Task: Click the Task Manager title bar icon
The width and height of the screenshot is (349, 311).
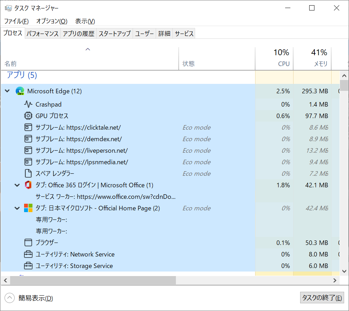Action: click(x=8, y=8)
